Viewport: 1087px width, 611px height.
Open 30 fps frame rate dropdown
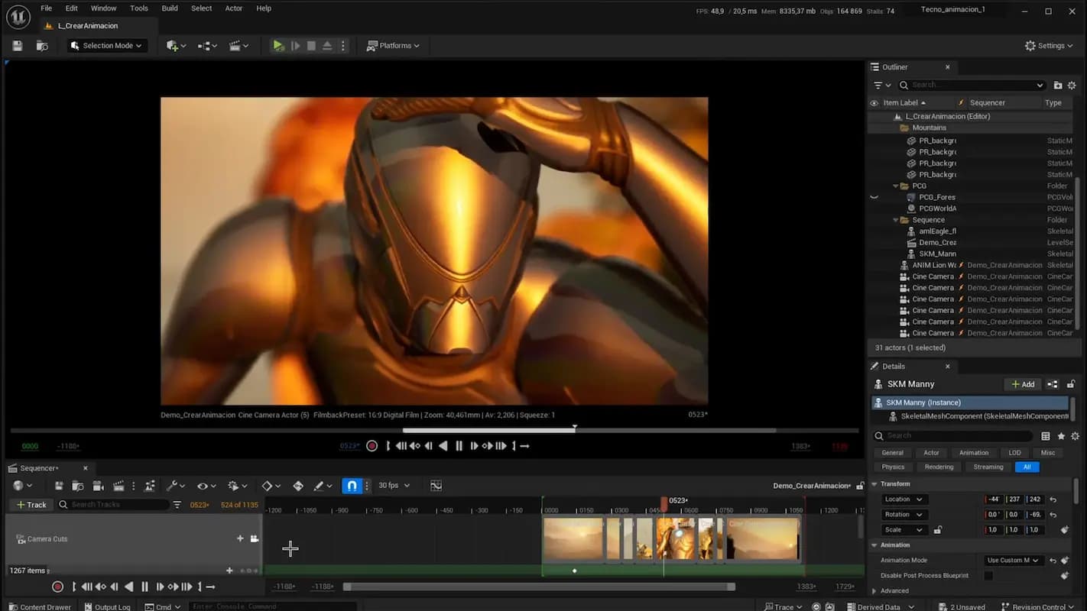394,486
